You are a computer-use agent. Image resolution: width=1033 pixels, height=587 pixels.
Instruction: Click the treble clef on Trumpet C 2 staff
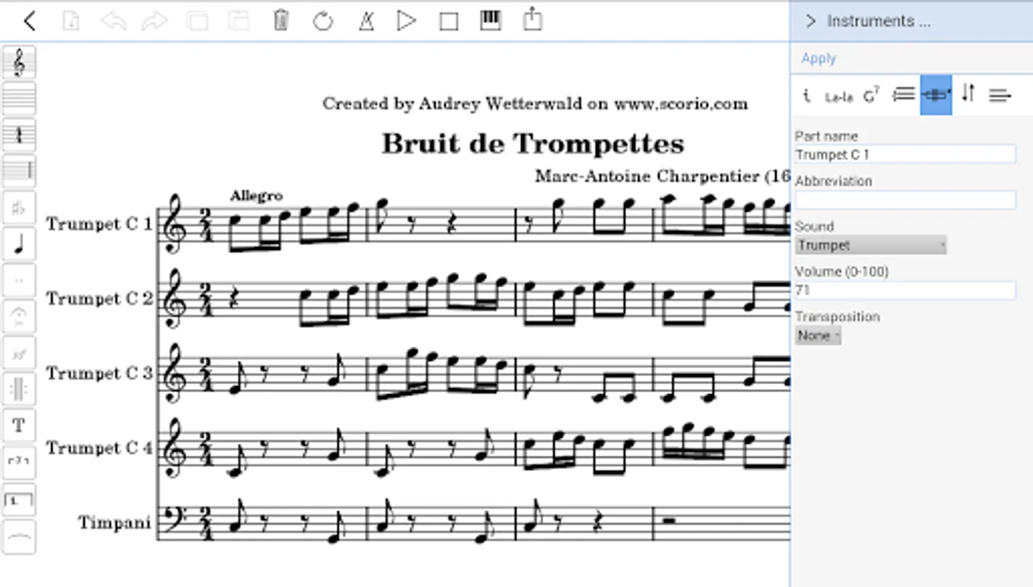[174, 299]
